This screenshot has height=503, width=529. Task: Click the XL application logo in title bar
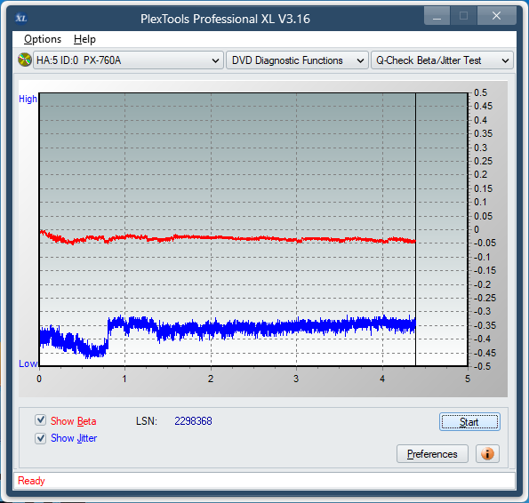click(x=21, y=18)
